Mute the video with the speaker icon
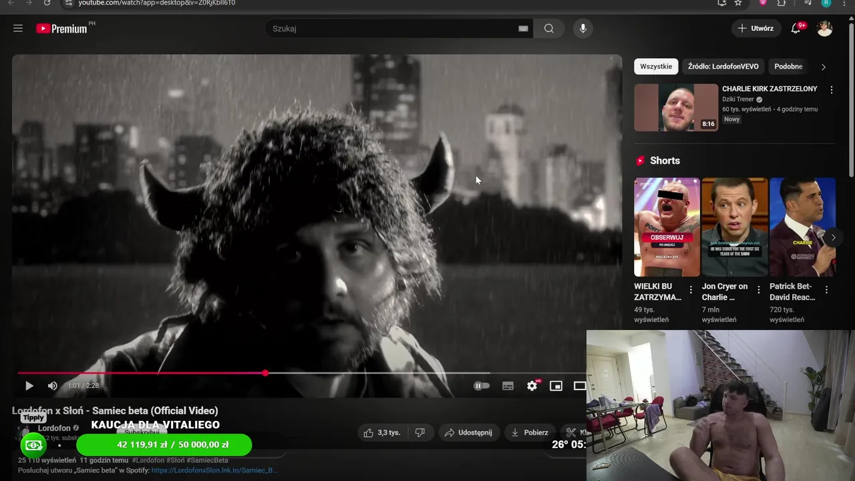Image resolution: width=855 pixels, height=481 pixels. coord(53,385)
